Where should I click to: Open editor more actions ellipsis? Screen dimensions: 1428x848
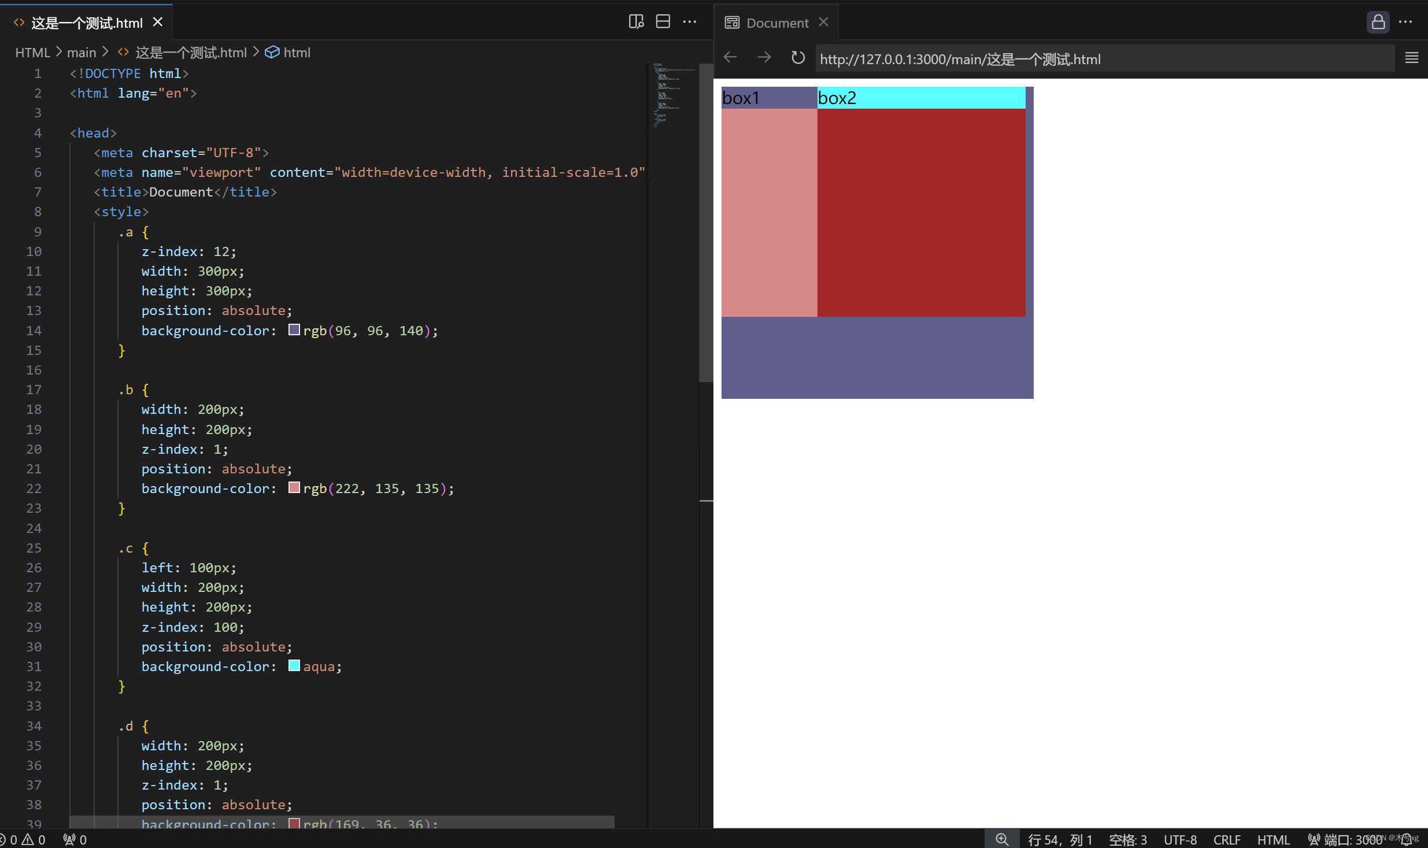tap(690, 22)
